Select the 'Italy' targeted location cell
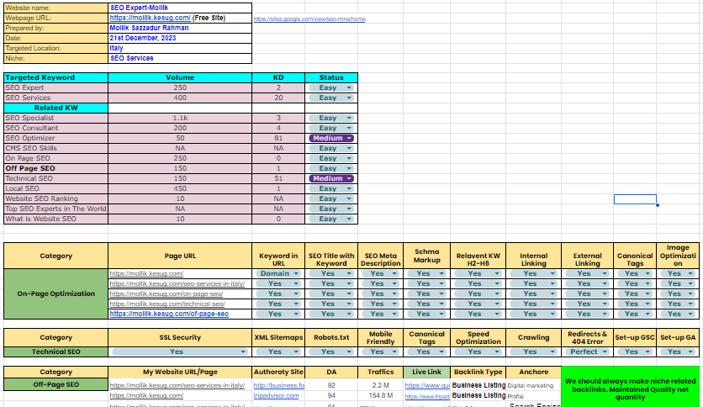The width and height of the screenshot is (703, 407). (180, 48)
